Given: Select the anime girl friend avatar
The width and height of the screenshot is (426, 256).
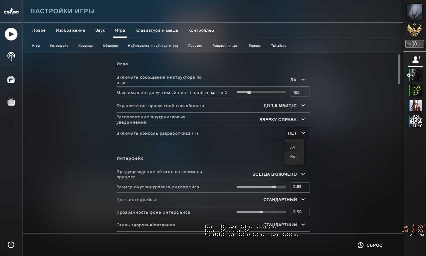Looking at the screenshot, I should point(415,106).
